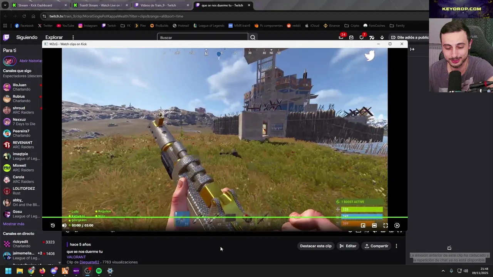This screenshot has height=277, width=493.
Task: Open the Cripto bookmarks folder
Action: pos(352,26)
